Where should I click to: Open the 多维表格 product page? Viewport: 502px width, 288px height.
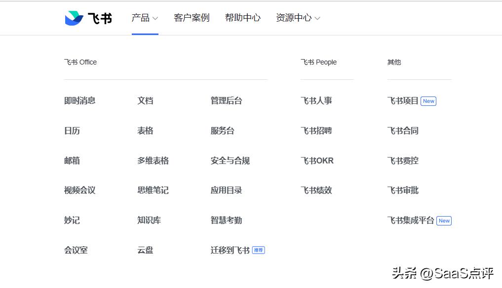[x=154, y=160]
